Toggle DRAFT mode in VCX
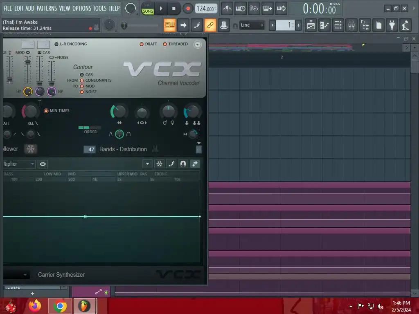This screenshot has height=314, width=419. point(148,44)
